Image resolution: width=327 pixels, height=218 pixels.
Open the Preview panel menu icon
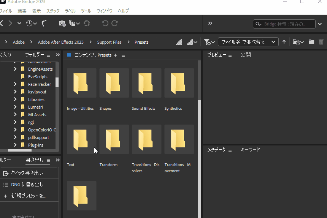(230, 55)
